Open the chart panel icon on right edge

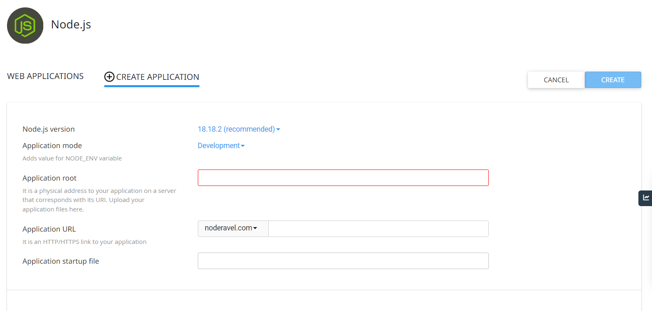coord(646,198)
